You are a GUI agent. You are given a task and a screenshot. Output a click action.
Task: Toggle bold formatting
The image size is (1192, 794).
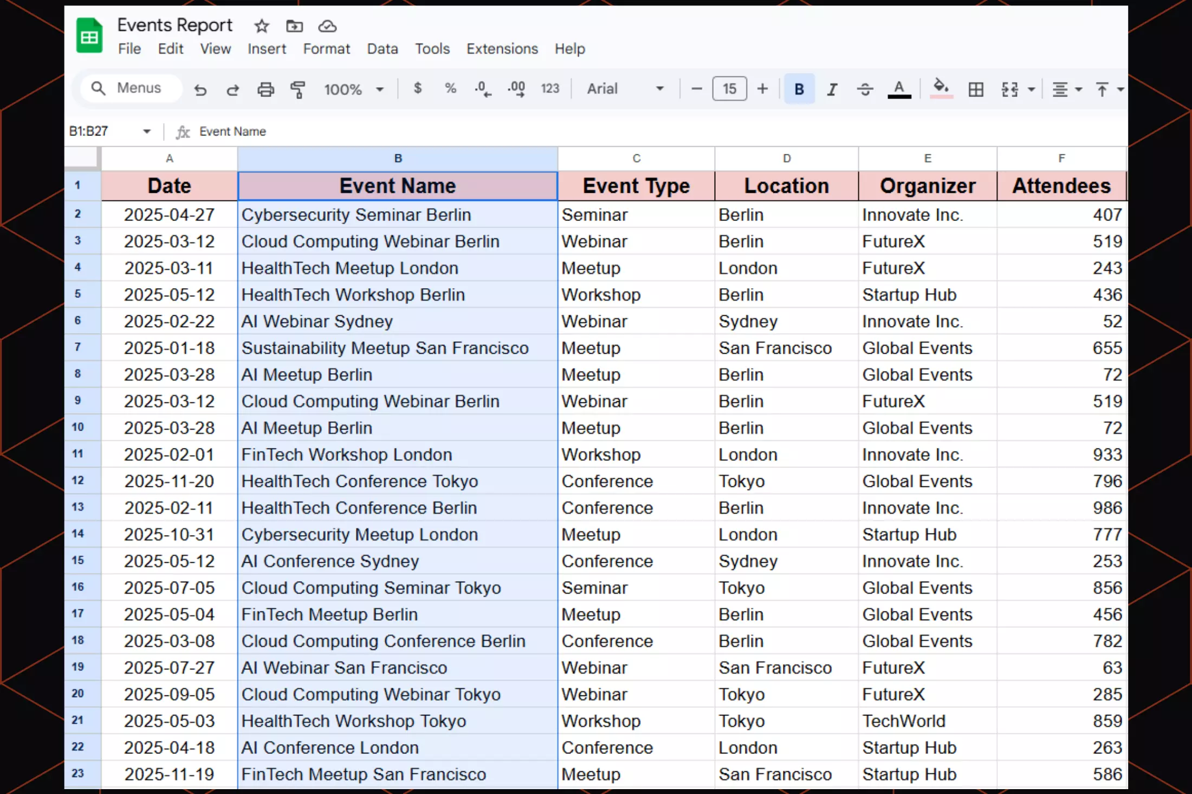point(799,89)
